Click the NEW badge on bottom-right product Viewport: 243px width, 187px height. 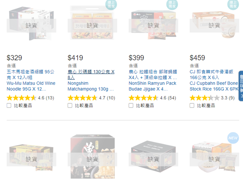[x=233, y=138]
